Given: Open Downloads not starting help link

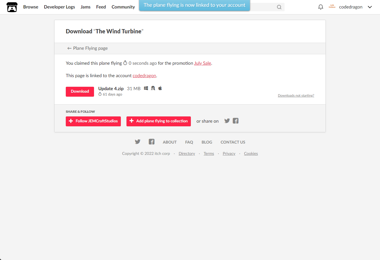Looking at the screenshot, I should pyautogui.click(x=296, y=96).
